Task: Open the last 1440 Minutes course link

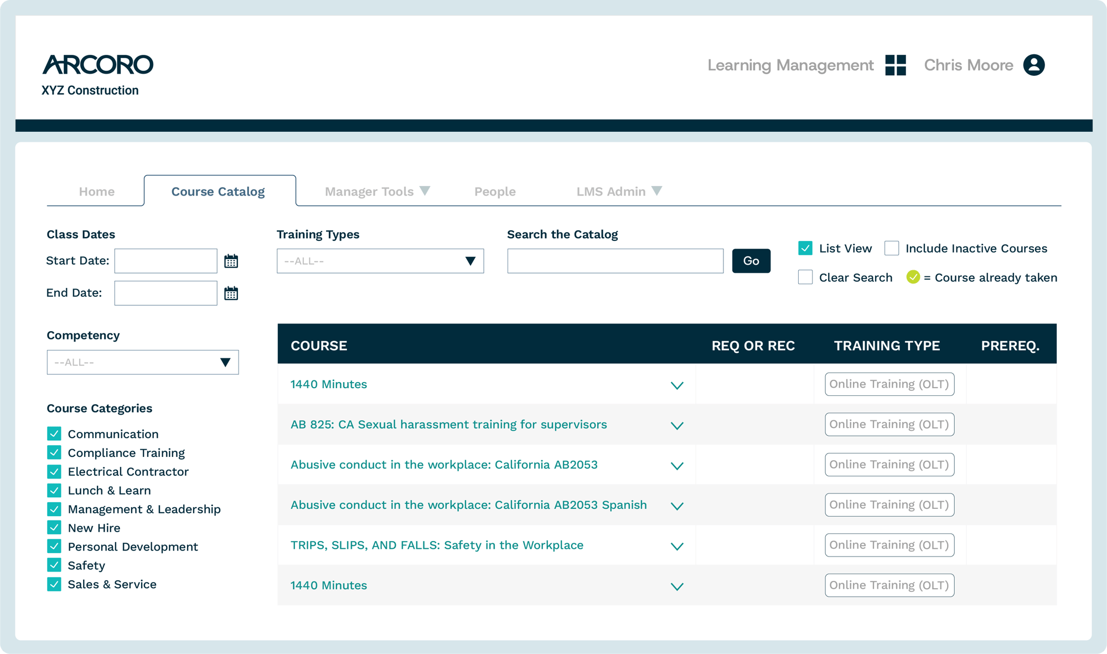Action: 329,585
